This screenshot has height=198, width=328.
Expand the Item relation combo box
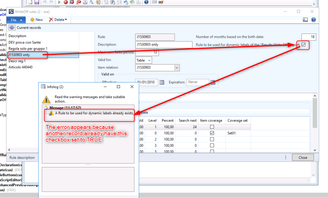tap(177, 68)
